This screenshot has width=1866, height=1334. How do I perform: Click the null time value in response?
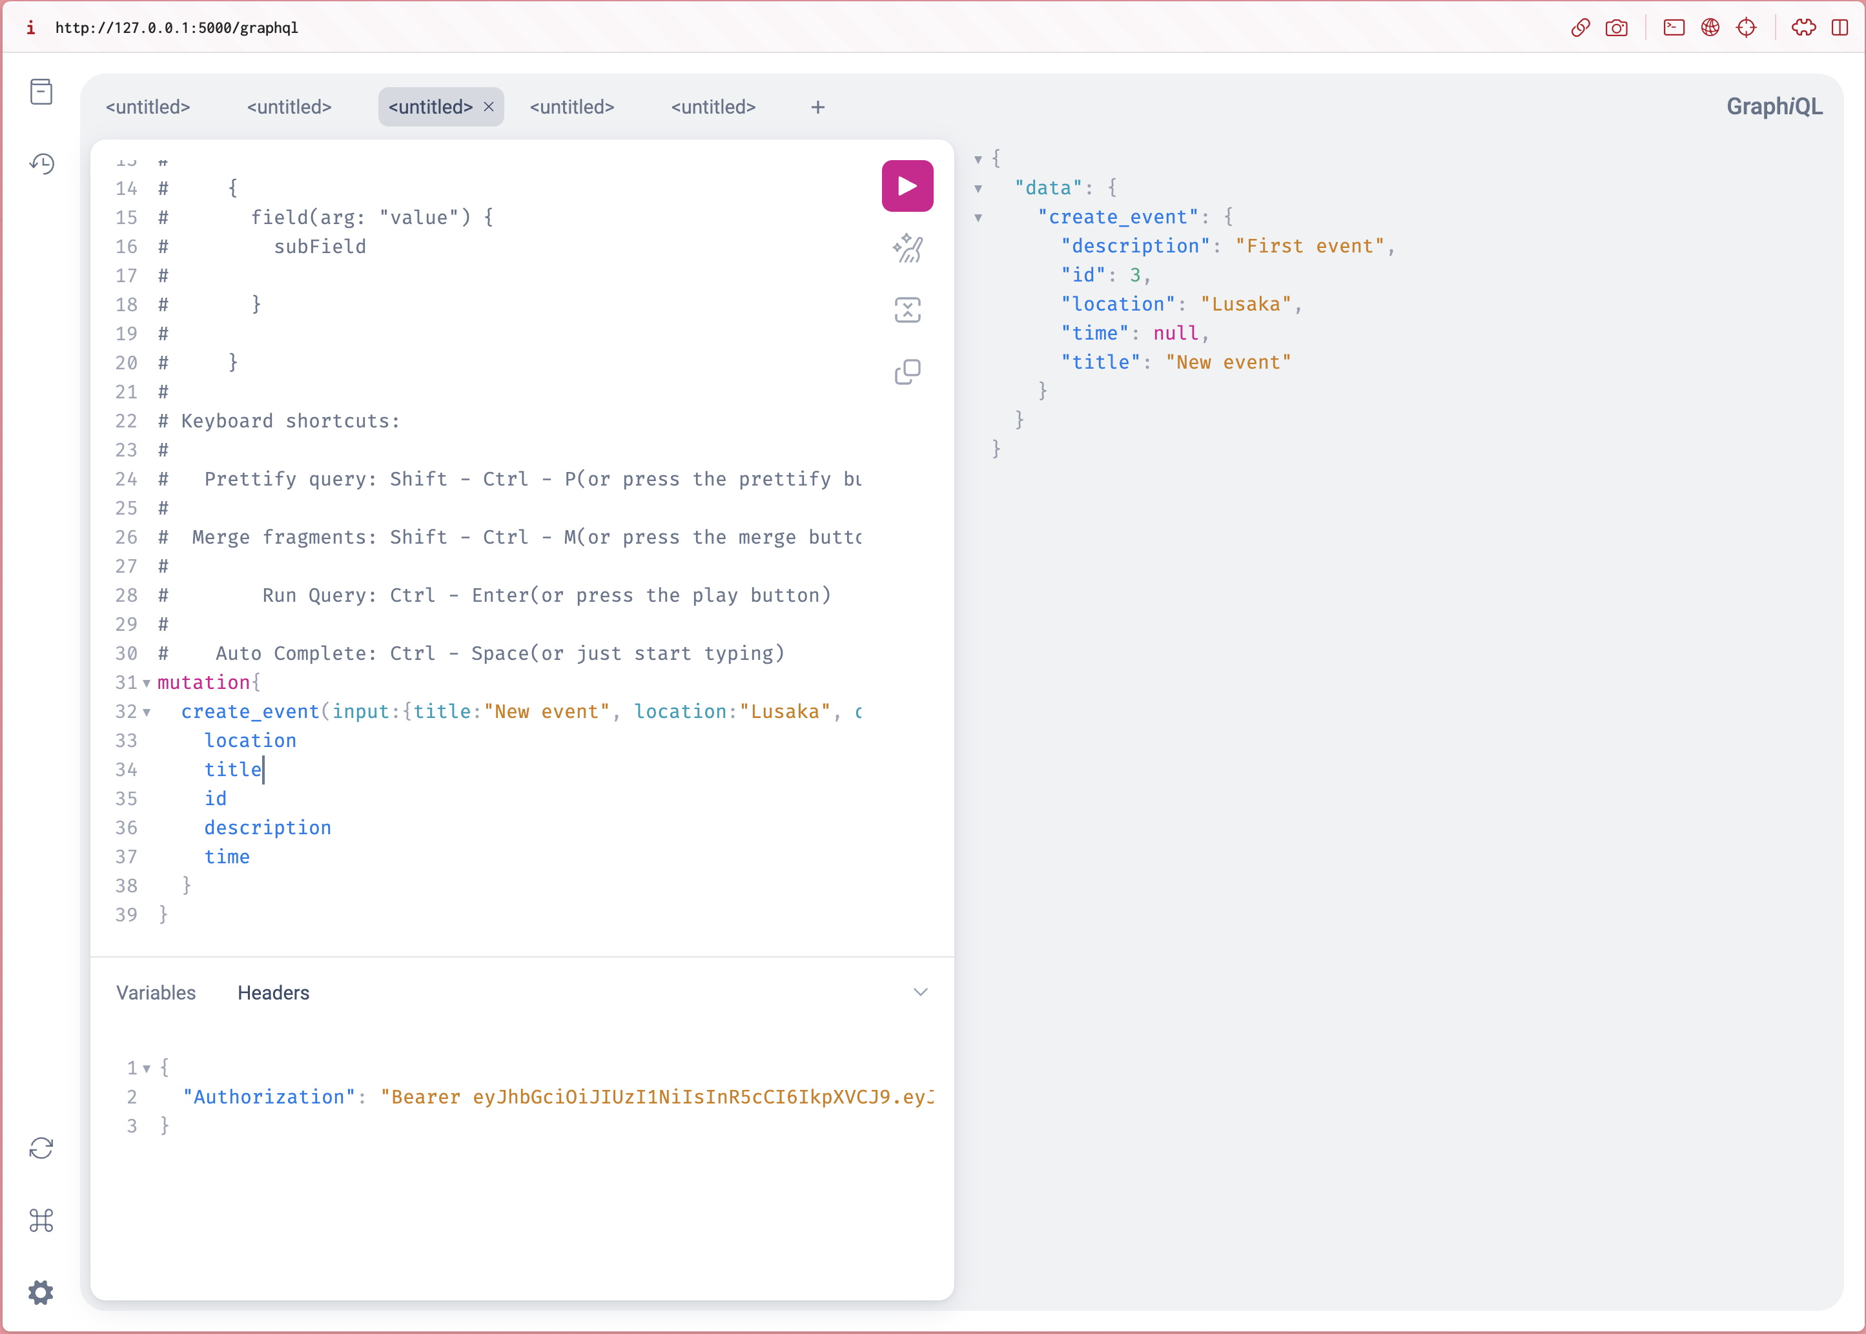tap(1176, 333)
